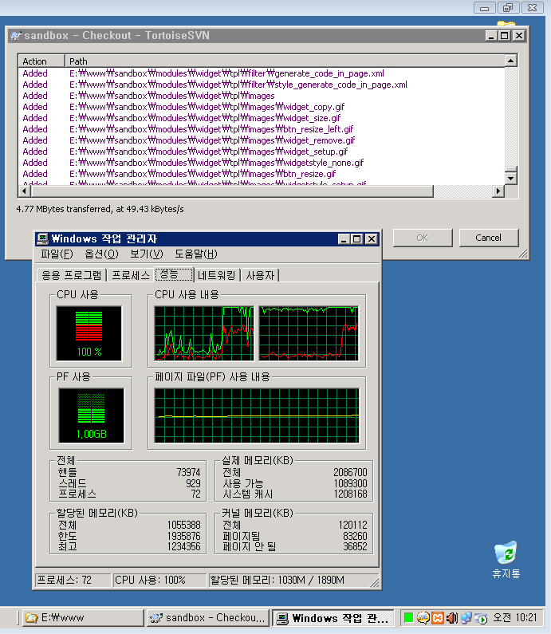Click the vertical scrollbar thumb in checkout list
The image size is (551, 634).
tap(511, 169)
